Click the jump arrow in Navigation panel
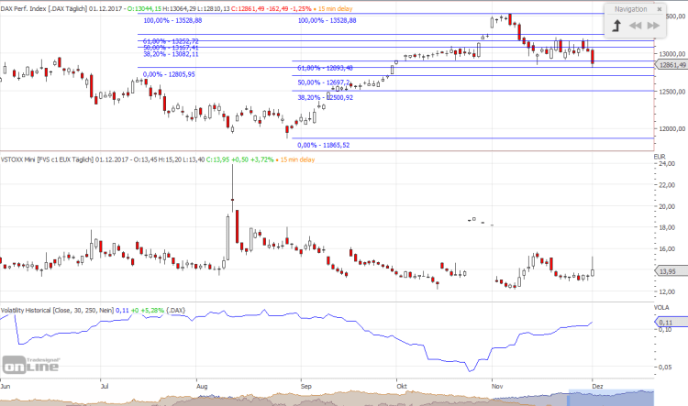Viewport: 688px width, 406px height. pos(617,26)
